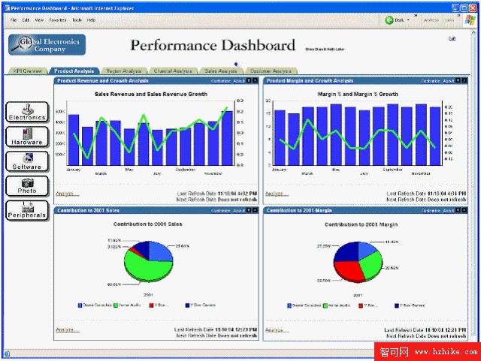Viewport: 481px width, 361px height.
Task: Click the status bar page icon
Action: click(x=8, y=353)
